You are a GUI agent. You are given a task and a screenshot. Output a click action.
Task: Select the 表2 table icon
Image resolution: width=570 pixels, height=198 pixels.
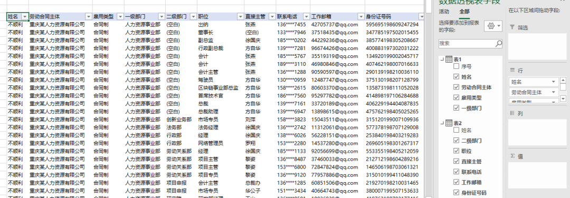(449, 123)
